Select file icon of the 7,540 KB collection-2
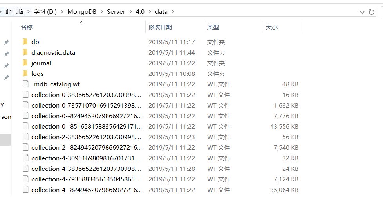The image size is (383, 199). click(25, 147)
